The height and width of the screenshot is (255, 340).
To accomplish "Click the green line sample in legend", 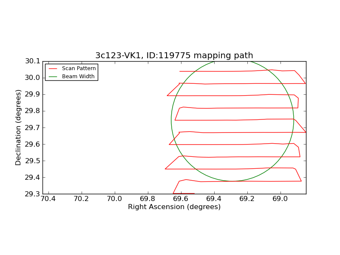I will coord(53,76).
